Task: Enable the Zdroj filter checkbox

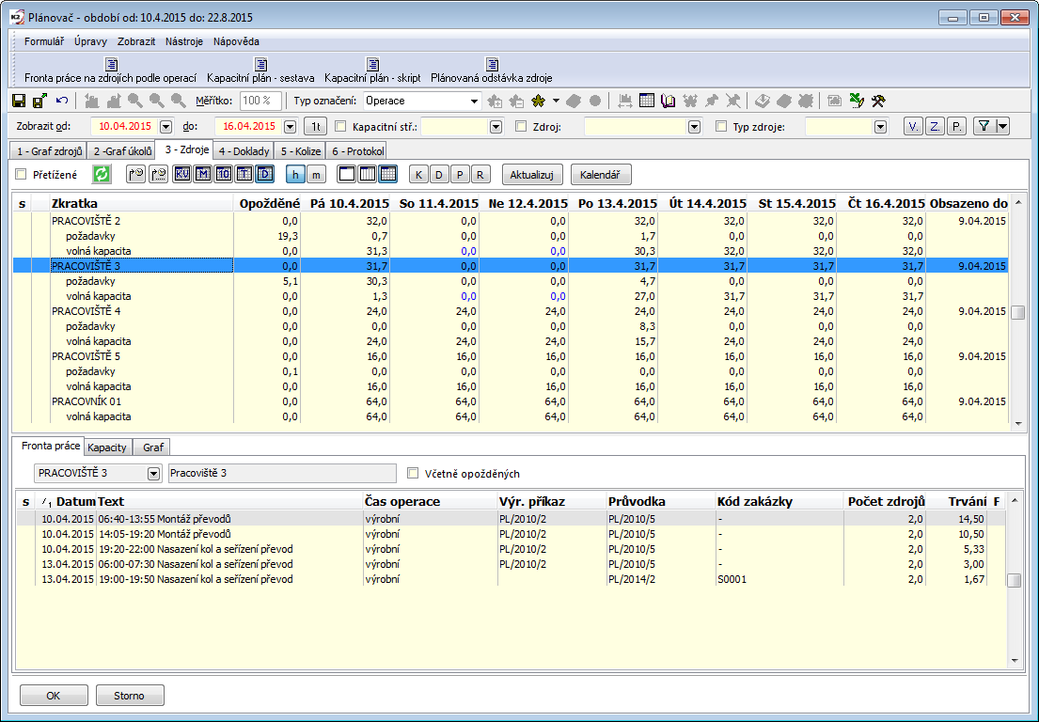Action: tap(522, 126)
